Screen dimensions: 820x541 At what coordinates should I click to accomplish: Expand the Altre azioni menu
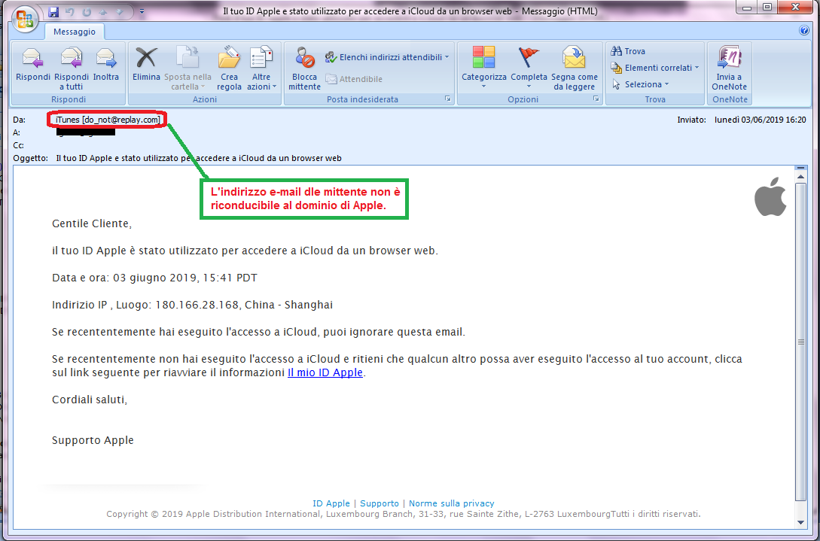click(x=261, y=68)
